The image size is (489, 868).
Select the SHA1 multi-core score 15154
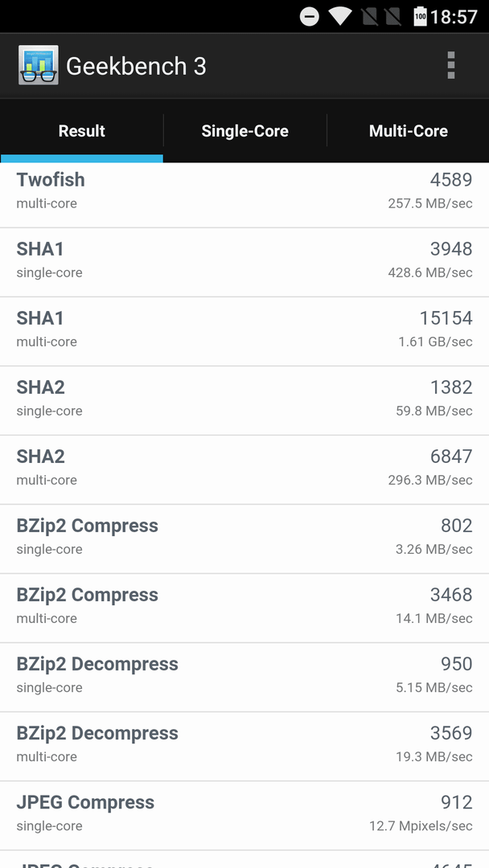point(446,317)
